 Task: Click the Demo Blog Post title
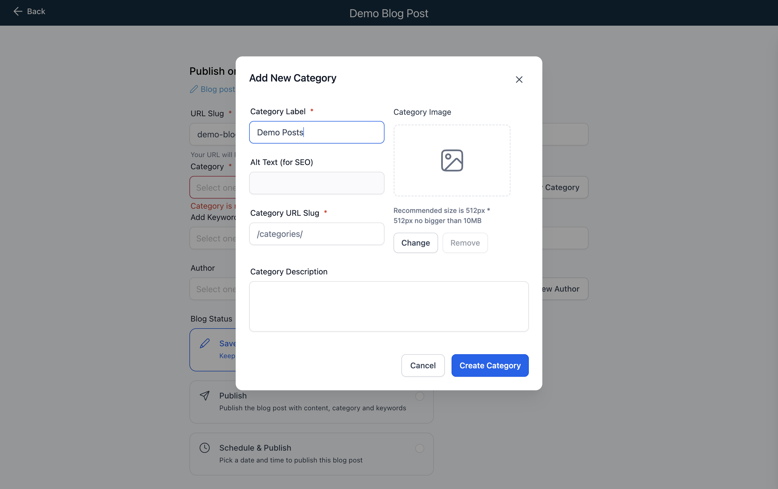389,13
